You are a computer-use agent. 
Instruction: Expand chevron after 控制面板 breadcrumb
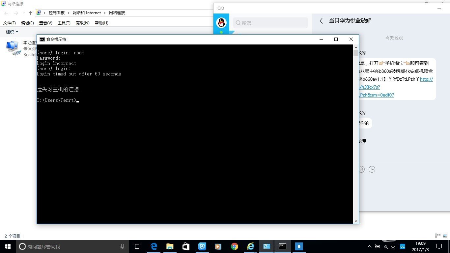(69, 13)
